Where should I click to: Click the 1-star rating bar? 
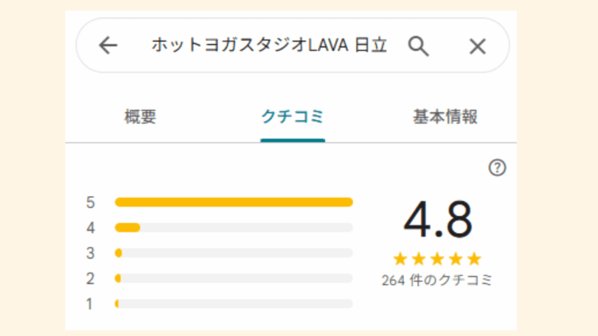pyautogui.click(x=234, y=304)
